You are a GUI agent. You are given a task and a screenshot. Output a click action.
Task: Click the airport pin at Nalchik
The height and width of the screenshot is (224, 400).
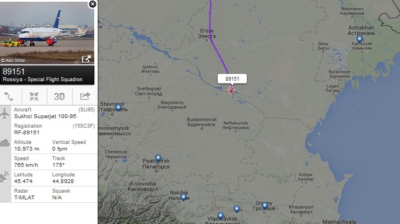(x=183, y=197)
